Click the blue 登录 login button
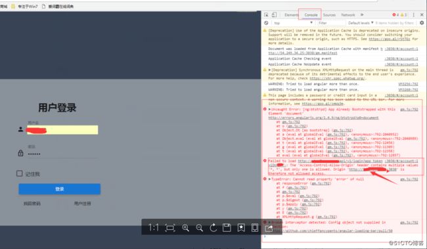Viewport: 427px width, 249px height. click(x=59, y=189)
